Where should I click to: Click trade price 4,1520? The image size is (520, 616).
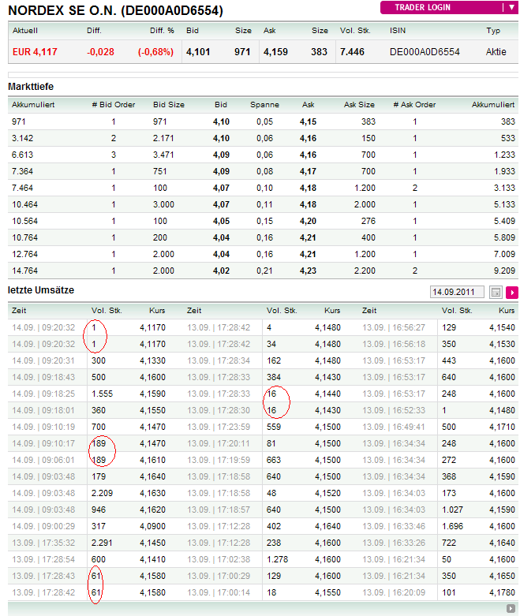click(x=327, y=493)
